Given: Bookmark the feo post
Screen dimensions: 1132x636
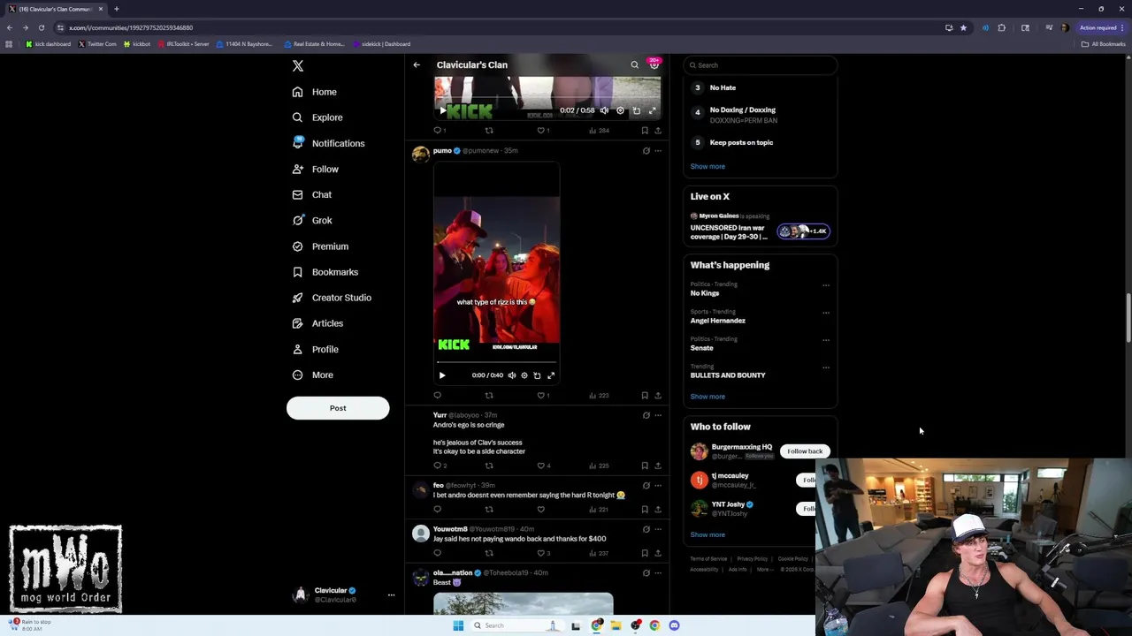Looking at the screenshot, I should (645, 510).
